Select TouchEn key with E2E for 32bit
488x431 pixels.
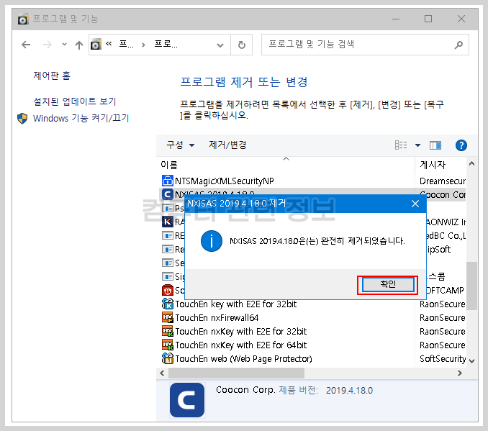click(x=235, y=304)
